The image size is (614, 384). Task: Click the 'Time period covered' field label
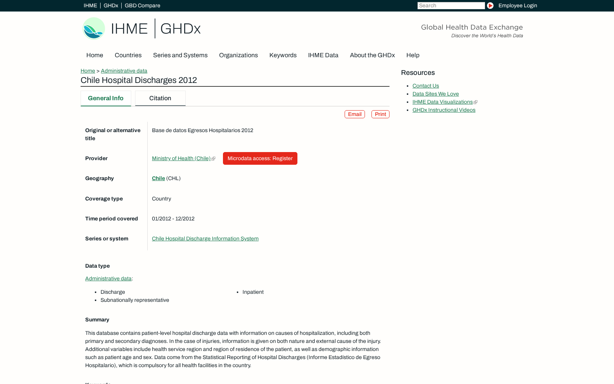coord(111,219)
